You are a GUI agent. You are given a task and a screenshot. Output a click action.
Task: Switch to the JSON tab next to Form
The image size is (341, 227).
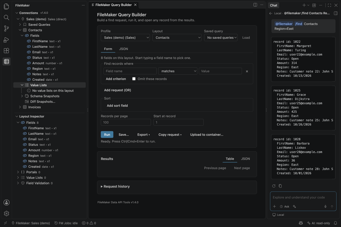click(124, 49)
